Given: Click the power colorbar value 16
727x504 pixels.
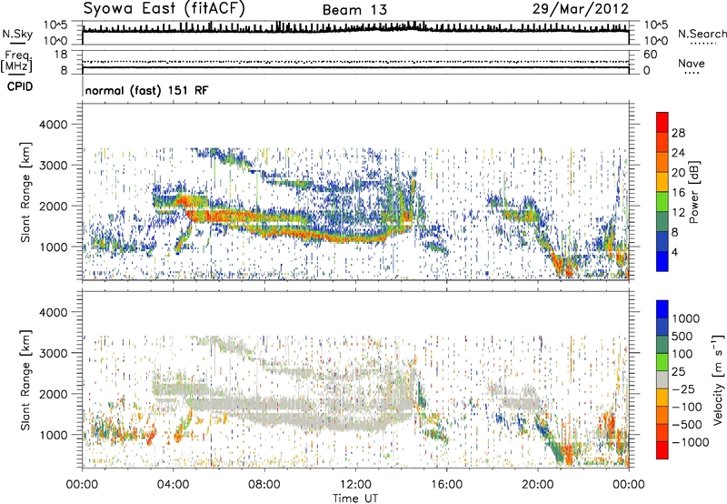Looking at the screenshot, I should coord(678,193).
